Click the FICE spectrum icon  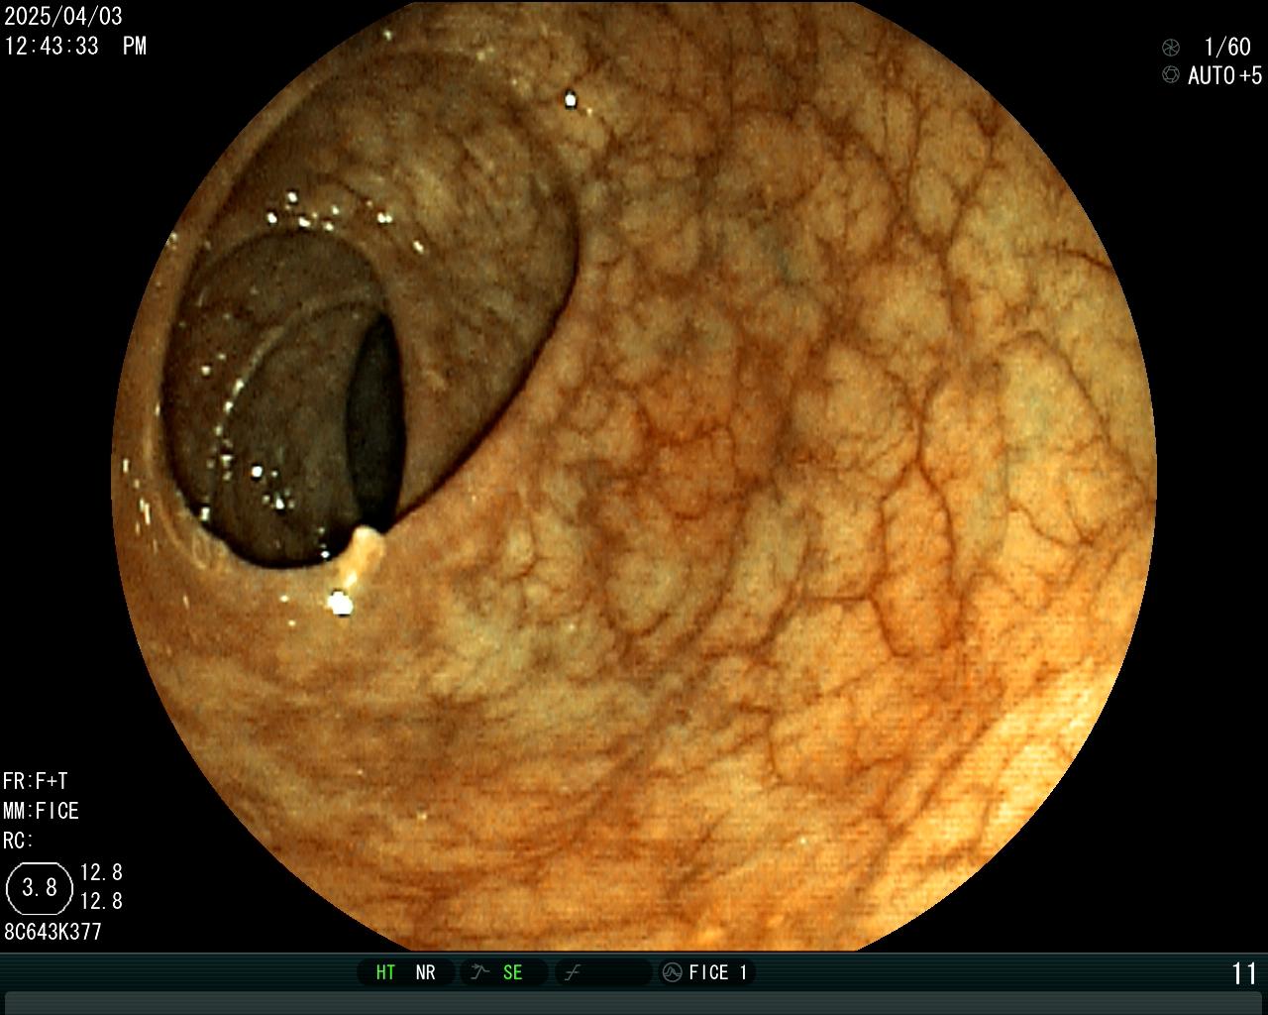tap(672, 972)
